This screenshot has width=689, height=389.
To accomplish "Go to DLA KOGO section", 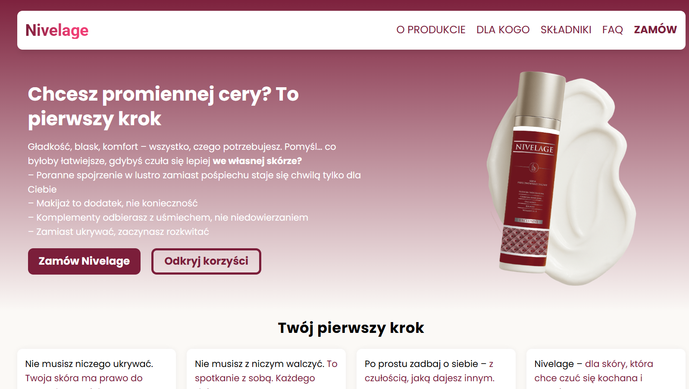I will point(503,30).
